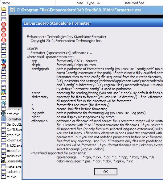The image size is (163, 180).
Task: Select the file named etm.exe
Action: pyautogui.click(x=13, y=114)
